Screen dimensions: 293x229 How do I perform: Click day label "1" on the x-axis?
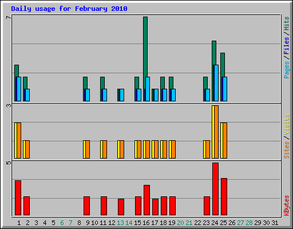[19, 223]
